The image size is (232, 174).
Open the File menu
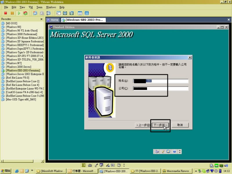(x=6, y=7)
